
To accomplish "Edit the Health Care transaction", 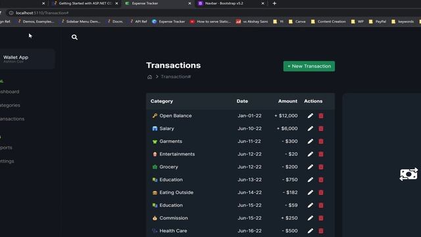I will click(x=310, y=231).
